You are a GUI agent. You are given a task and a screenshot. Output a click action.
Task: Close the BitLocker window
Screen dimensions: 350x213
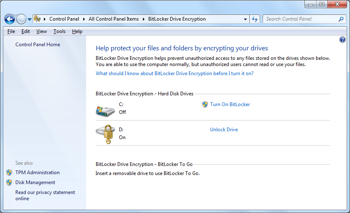337,4
